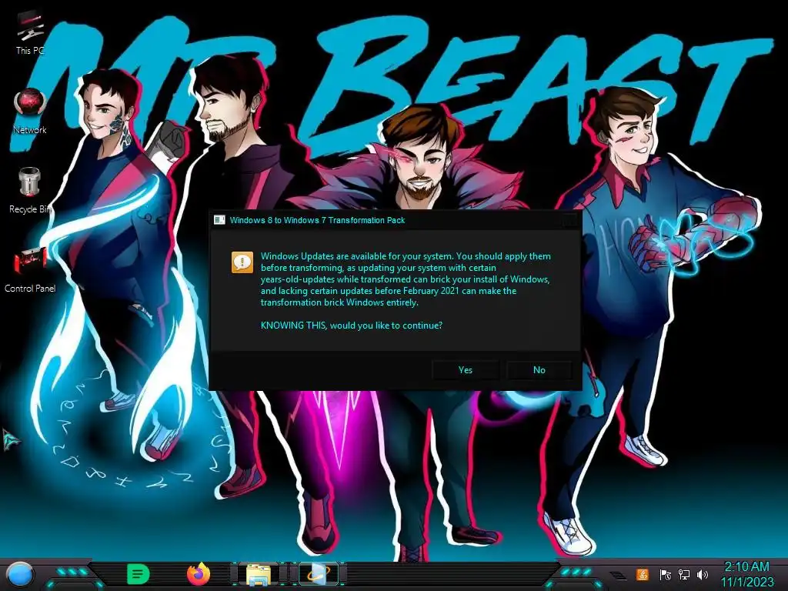Show hidden tray icons

[619, 576]
